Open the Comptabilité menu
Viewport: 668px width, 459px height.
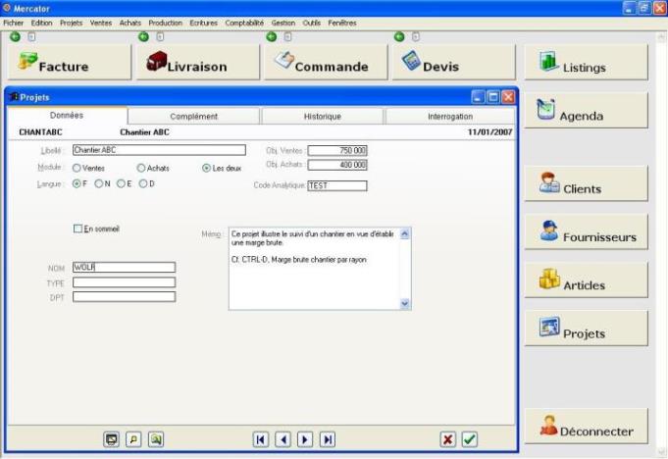[244, 23]
